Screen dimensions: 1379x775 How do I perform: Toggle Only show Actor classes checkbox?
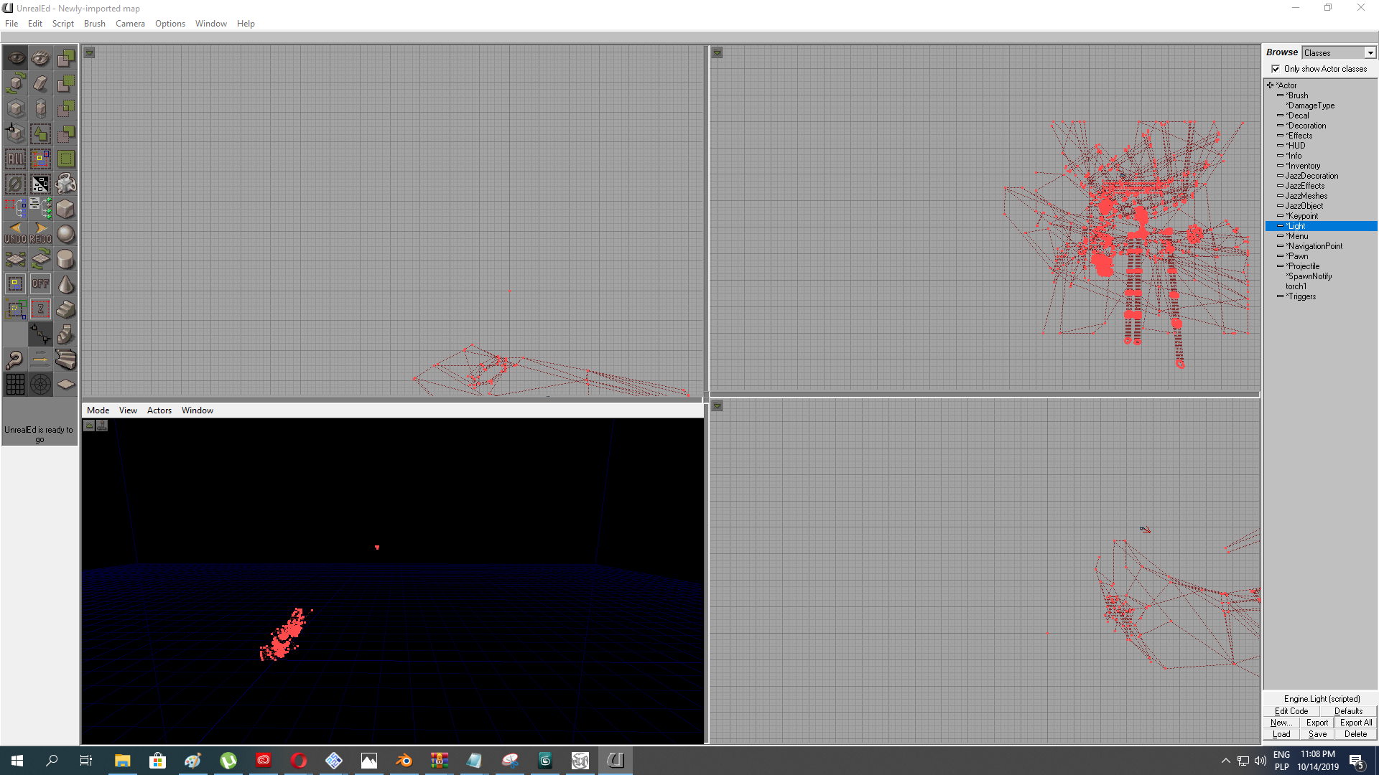click(1276, 69)
